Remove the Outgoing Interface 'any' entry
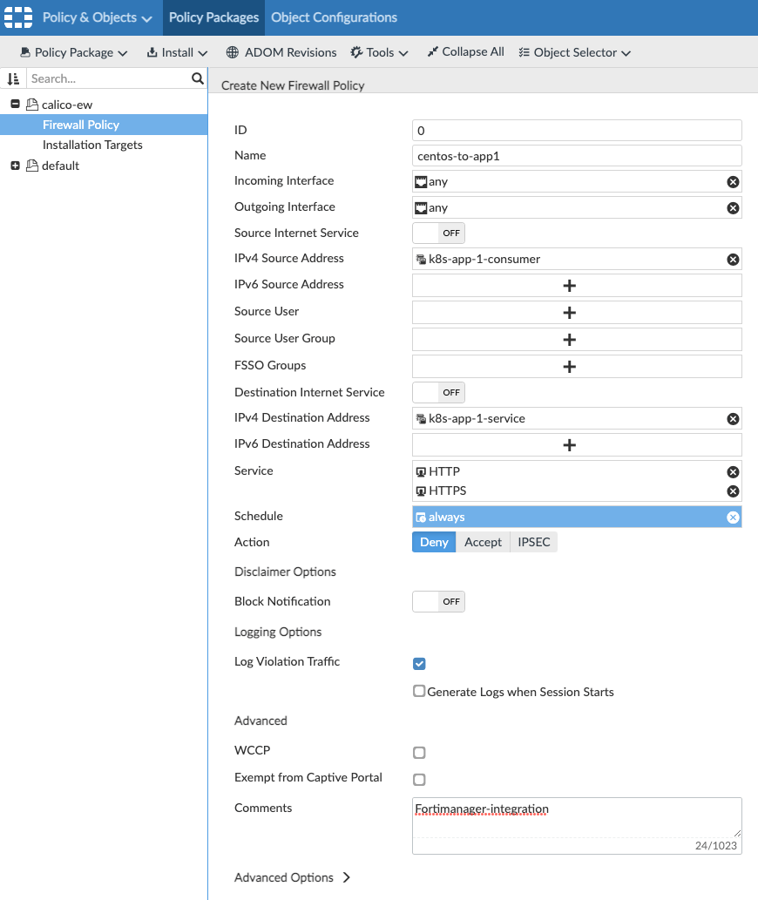The height and width of the screenshot is (900, 758). pyautogui.click(x=733, y=207)
